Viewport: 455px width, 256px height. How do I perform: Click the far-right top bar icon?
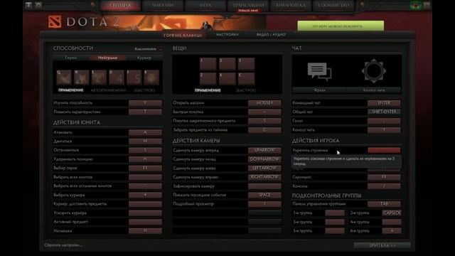427,5
